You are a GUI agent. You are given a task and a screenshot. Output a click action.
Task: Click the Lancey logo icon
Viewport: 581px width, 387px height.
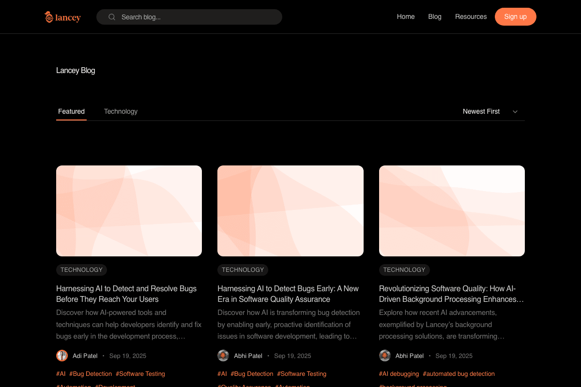[x=48, y=16]
